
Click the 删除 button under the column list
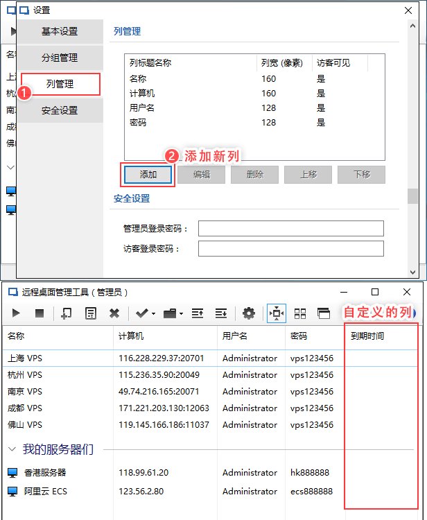click(x=254, y=175)
